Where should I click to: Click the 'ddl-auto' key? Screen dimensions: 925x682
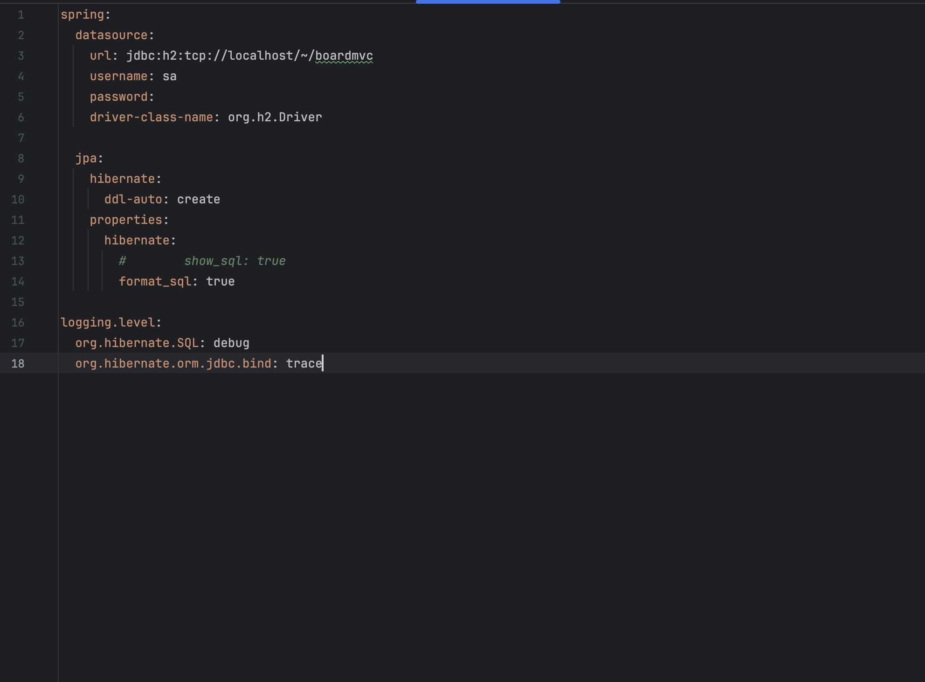(x=133, y=200)
